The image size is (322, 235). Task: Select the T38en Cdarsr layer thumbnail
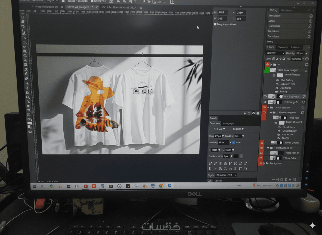(273, 143)
